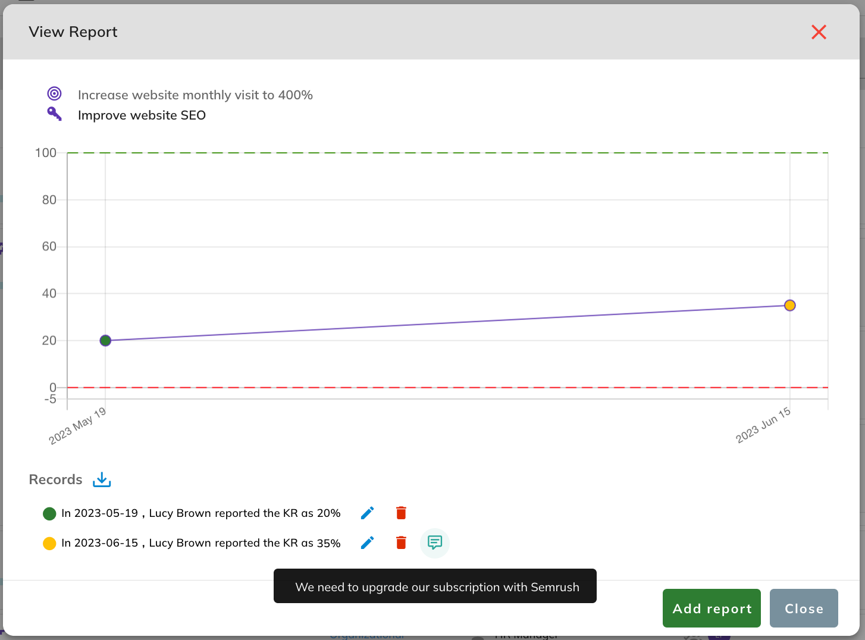
Task: Click the Records heading
Action: [55, 479]
